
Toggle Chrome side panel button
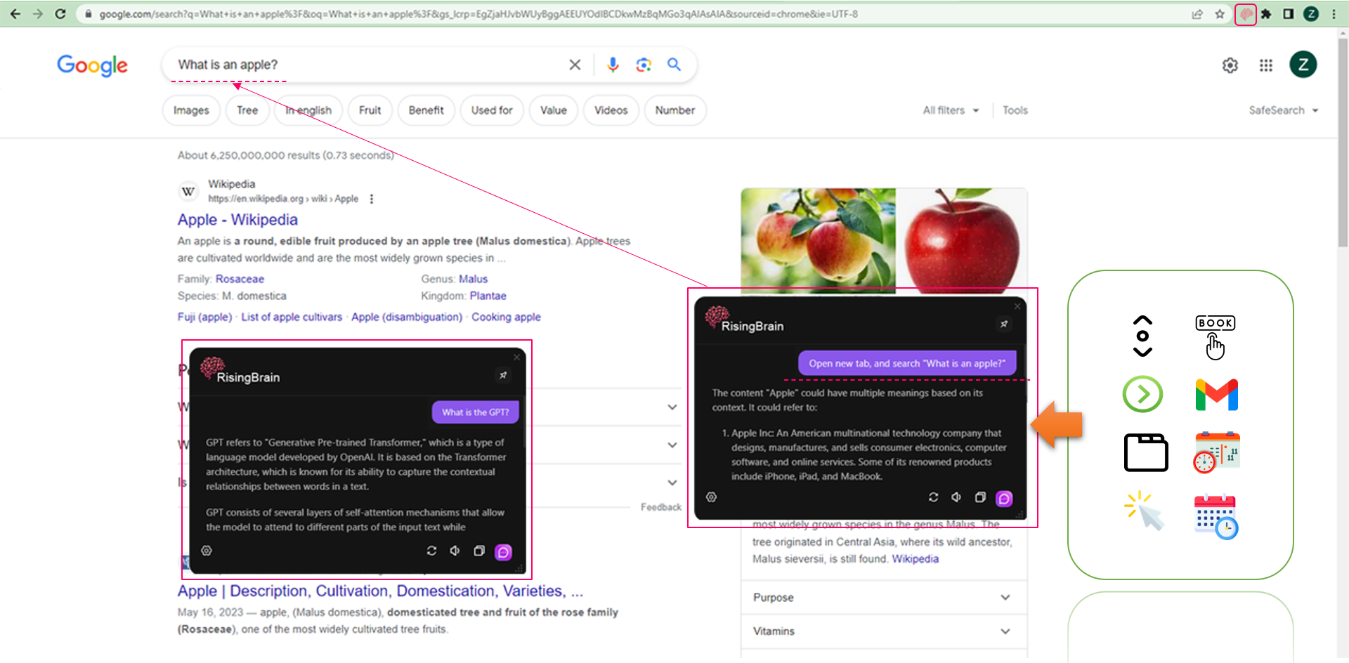point(1289,14)
